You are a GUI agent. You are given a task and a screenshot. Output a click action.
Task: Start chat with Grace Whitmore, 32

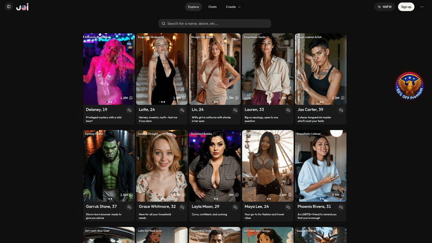pos(182,207)
